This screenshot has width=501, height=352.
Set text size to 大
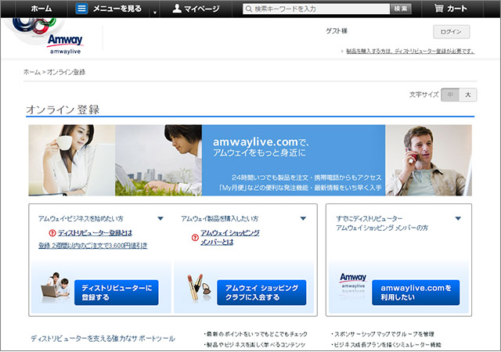(x=468, y=95)
